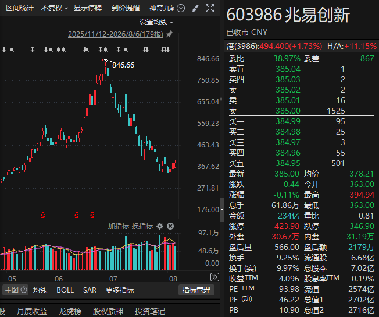The image size is (379, 317).
Task: Click the help question mark beside 主图
Action: coord(24,290)
